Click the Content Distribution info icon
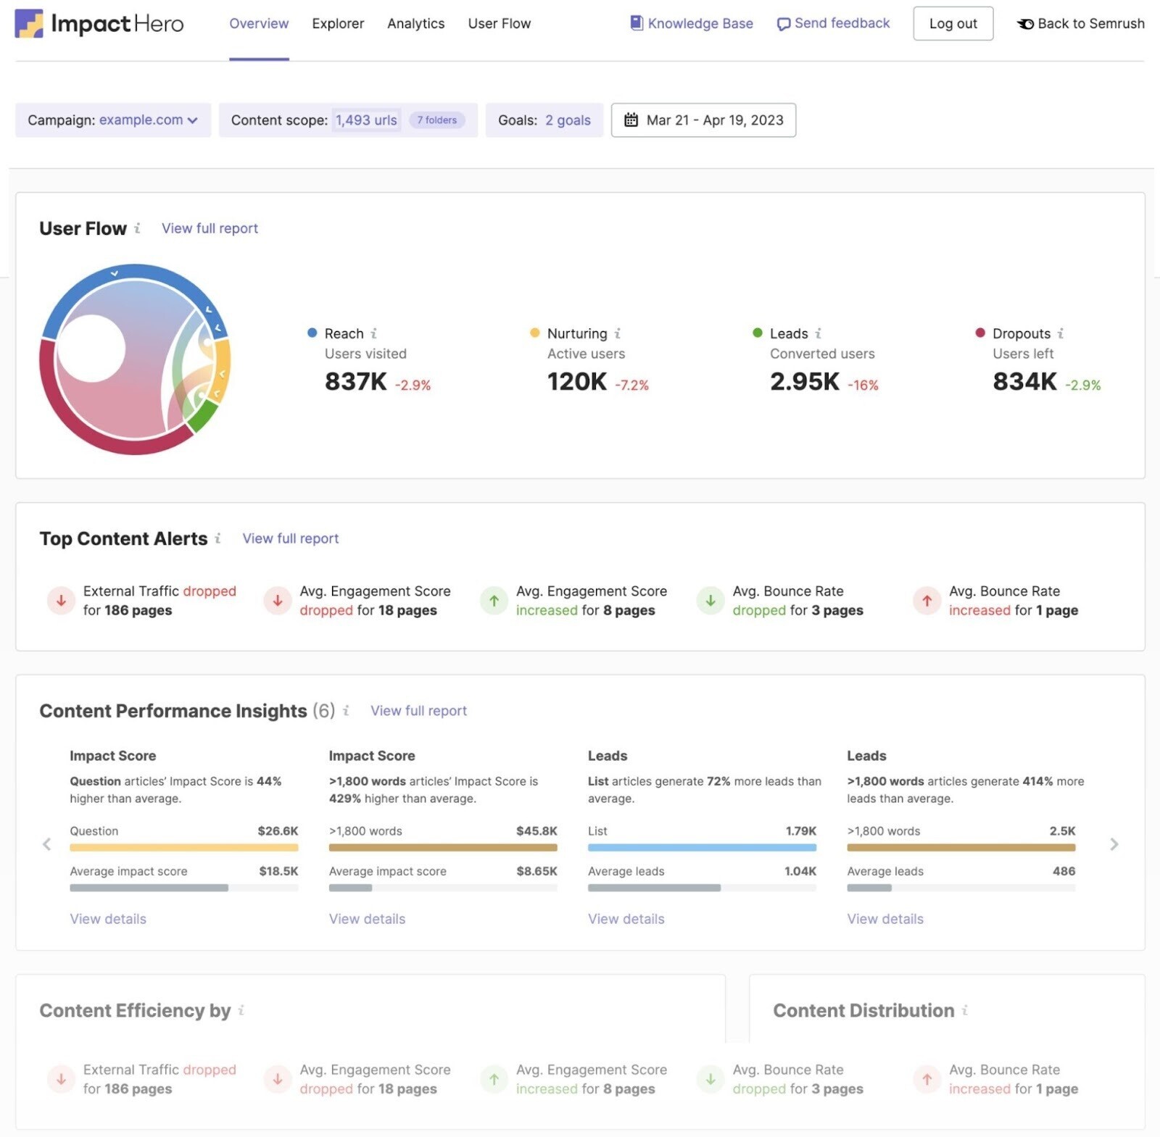1160x1137 pixels. click(964, 1011)
